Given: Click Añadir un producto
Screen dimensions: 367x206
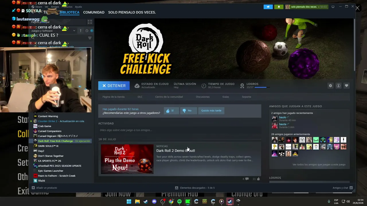Looking at the screenshot, I should [x=44, y=188].
